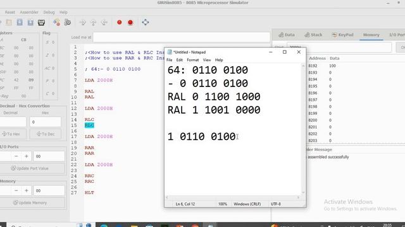The image size is (405, 227).
Task: Click the I/O Ports value field
Action: [x=49, y=156]
